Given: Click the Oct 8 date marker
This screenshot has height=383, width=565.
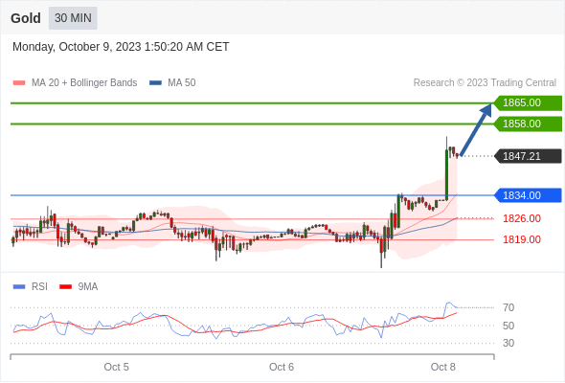Looking at the screenshot, I should 442,367.
